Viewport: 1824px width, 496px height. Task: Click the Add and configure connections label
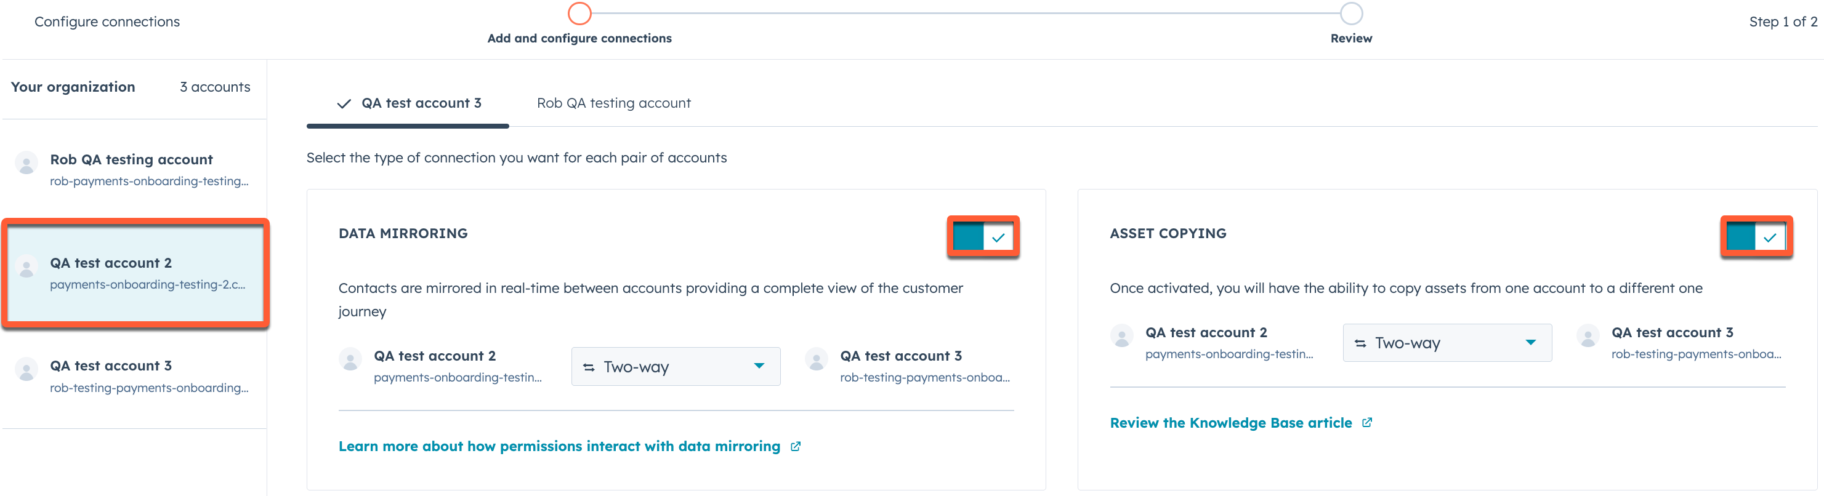point(579,38)
